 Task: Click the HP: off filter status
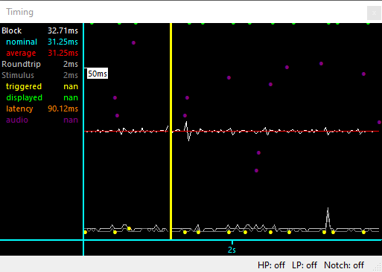click(x=271, y=265)
